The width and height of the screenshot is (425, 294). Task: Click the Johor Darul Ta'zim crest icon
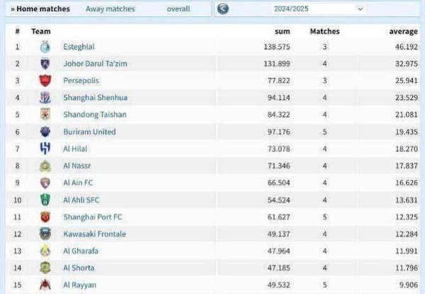45,64
